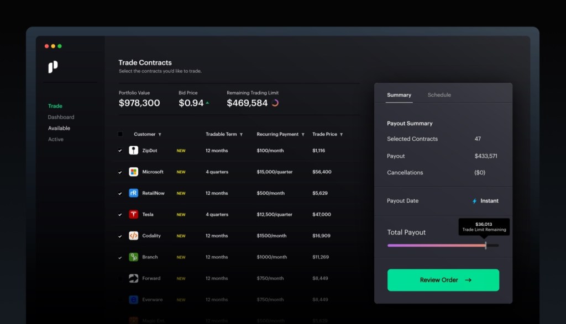This screenshot has width=566, height=324.
Task: Click the Microsoft logo icon
Action: [134, 172]
